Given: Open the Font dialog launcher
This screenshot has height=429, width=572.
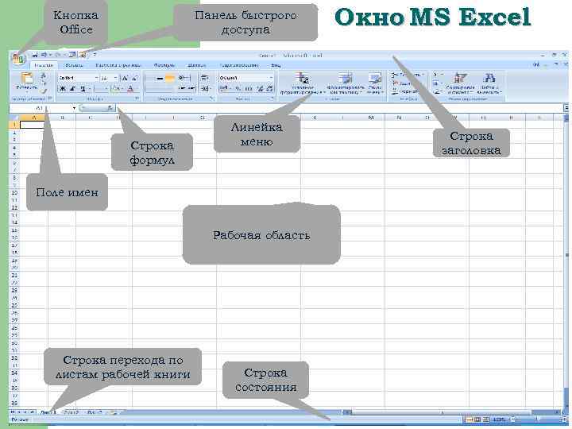Looking at the screenshot, I should pos(137,99).
